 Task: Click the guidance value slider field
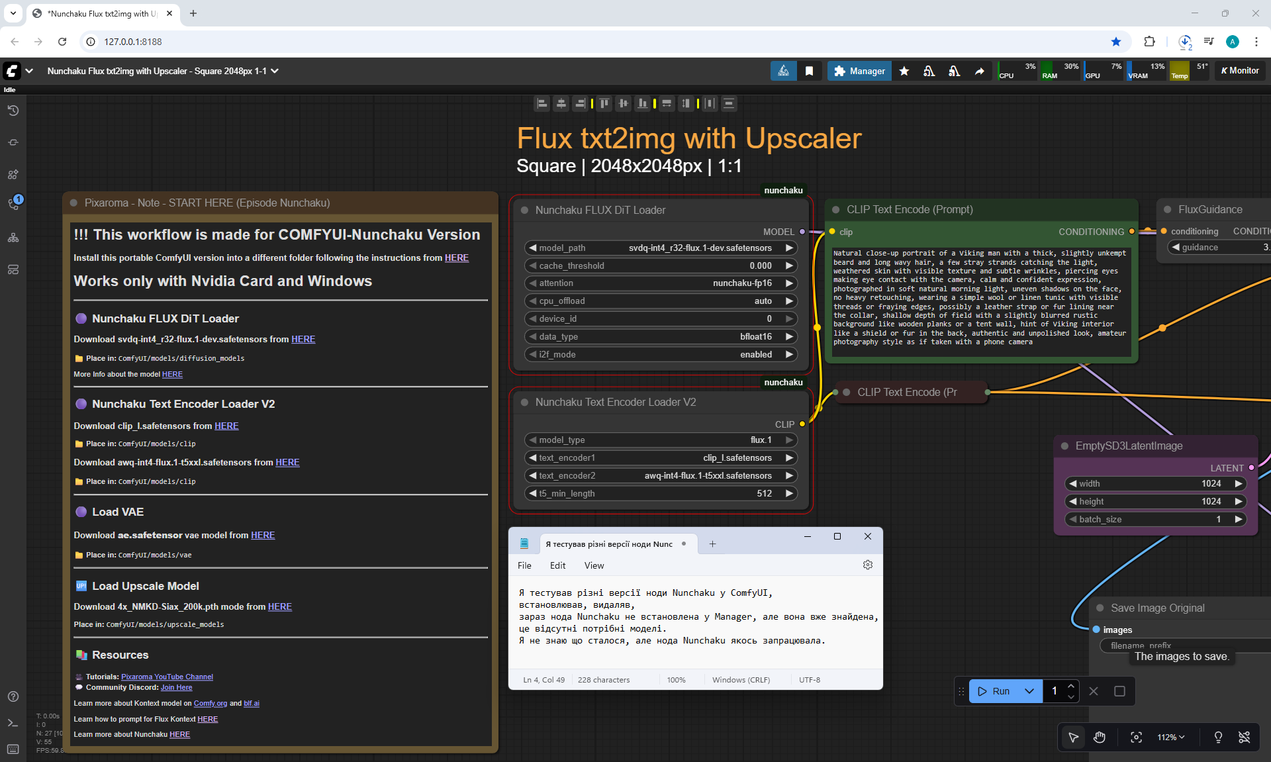[1221, 247]
